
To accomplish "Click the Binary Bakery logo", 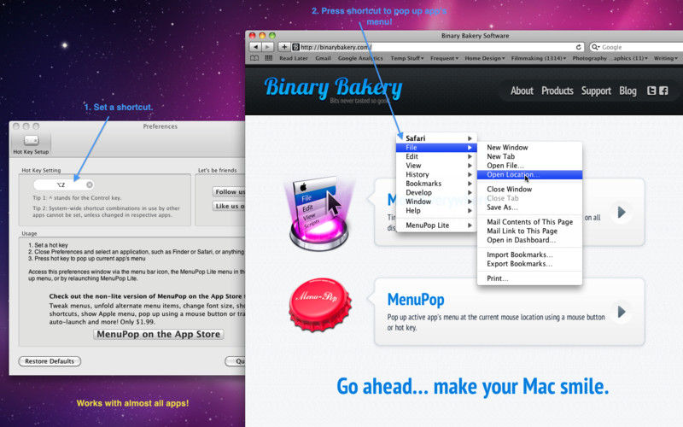I will pyautogui.click(x=333, y=89).
